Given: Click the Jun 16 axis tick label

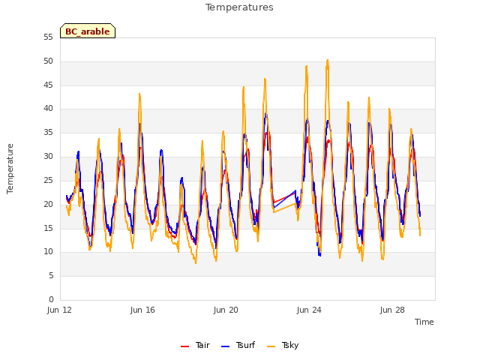Looking at the screenshot, I should (x=142, y=310).
